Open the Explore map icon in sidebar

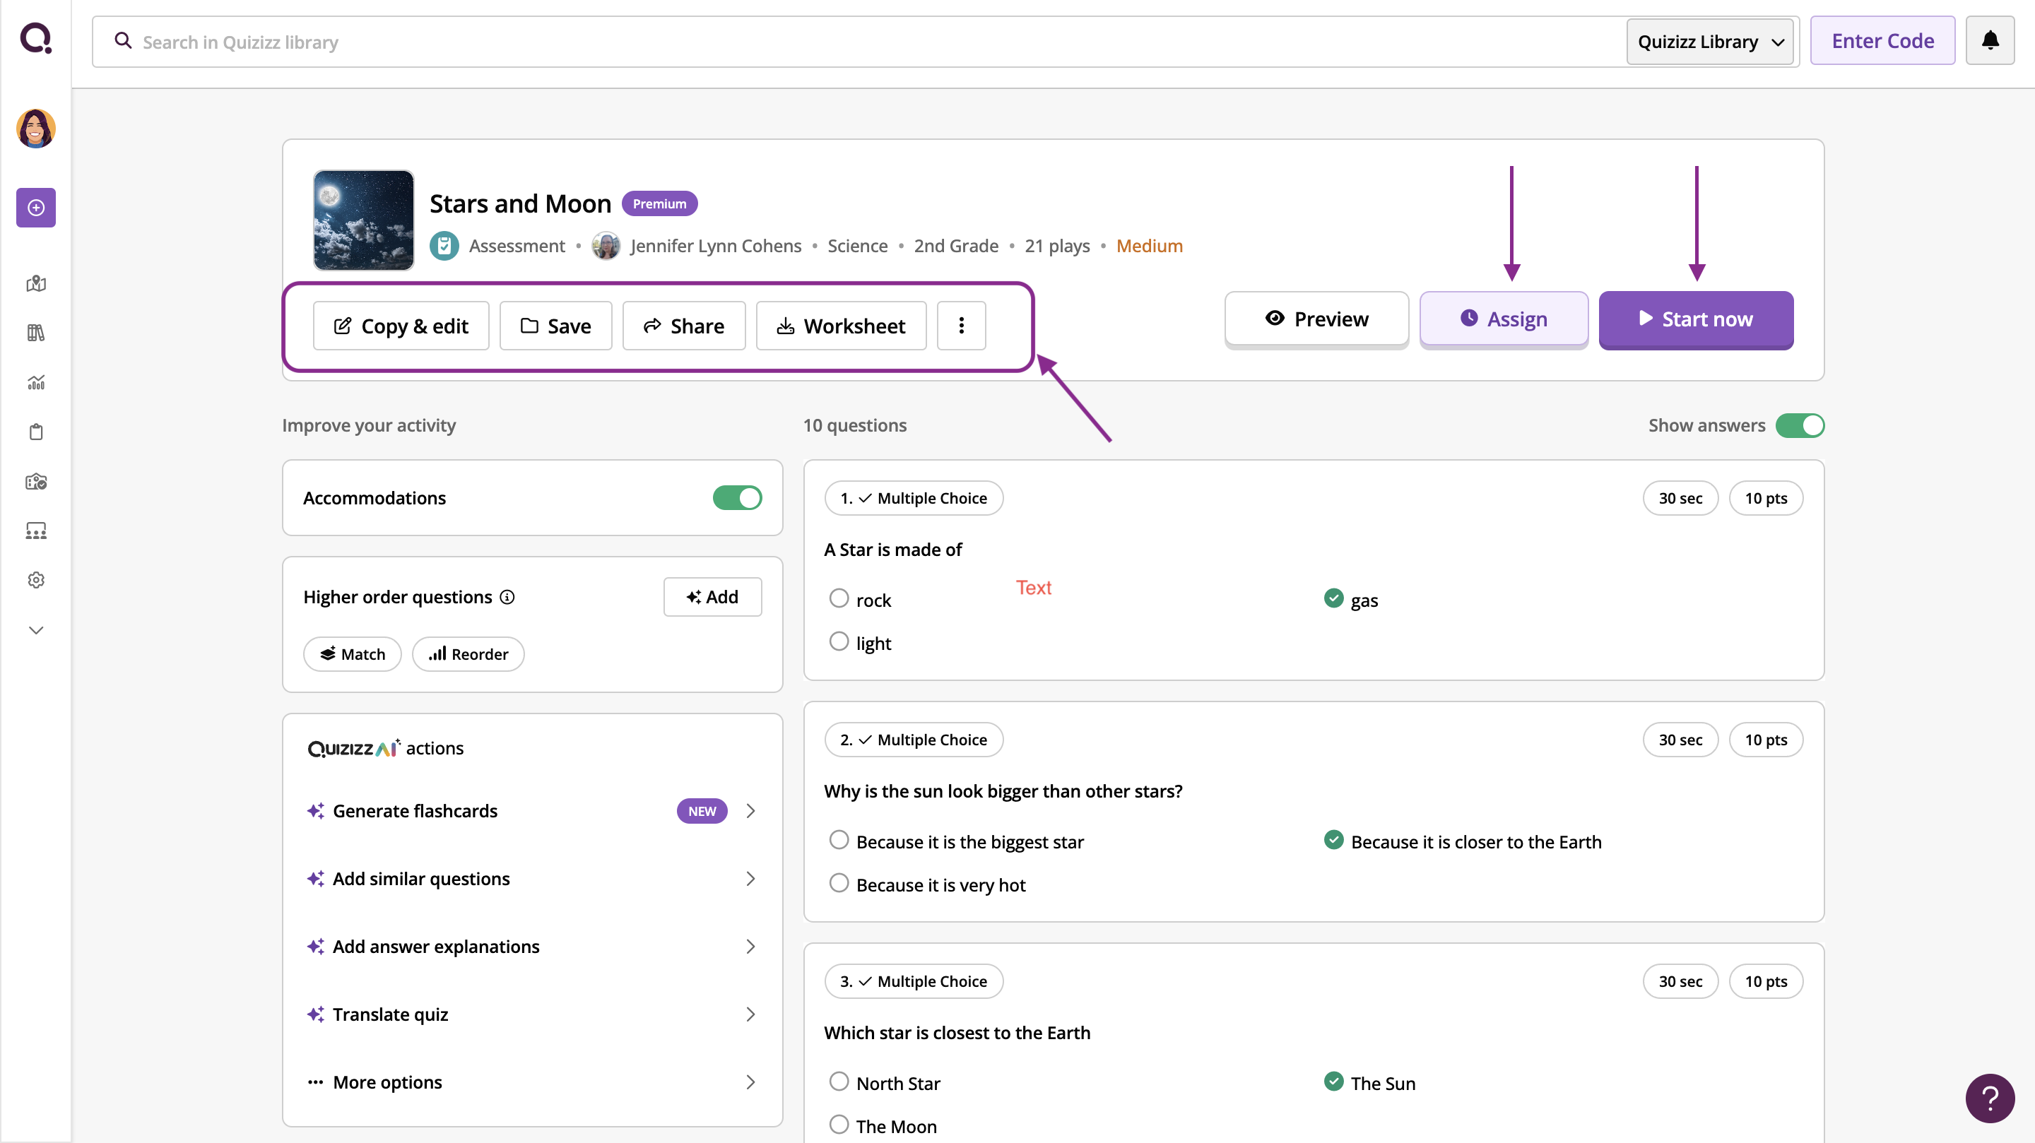pyautogui.click(x=35, y=283)
